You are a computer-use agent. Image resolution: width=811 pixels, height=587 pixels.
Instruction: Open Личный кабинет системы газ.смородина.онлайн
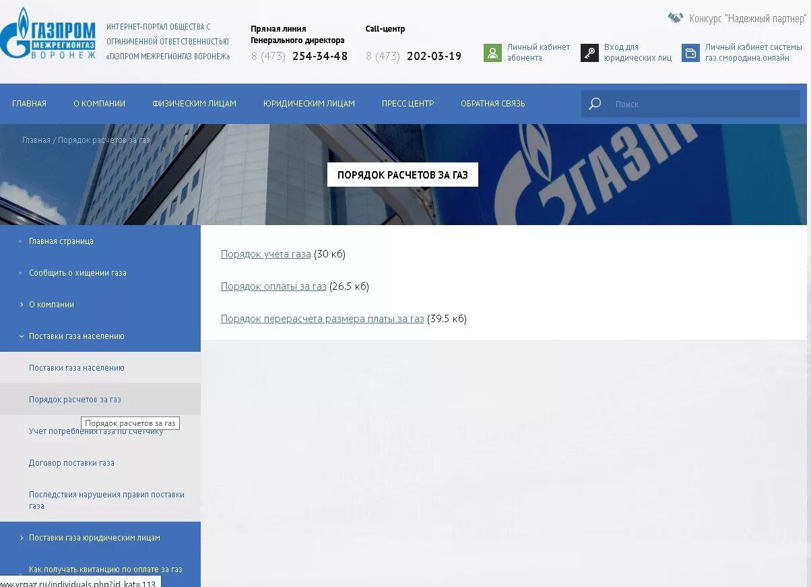tap(753, 53)
